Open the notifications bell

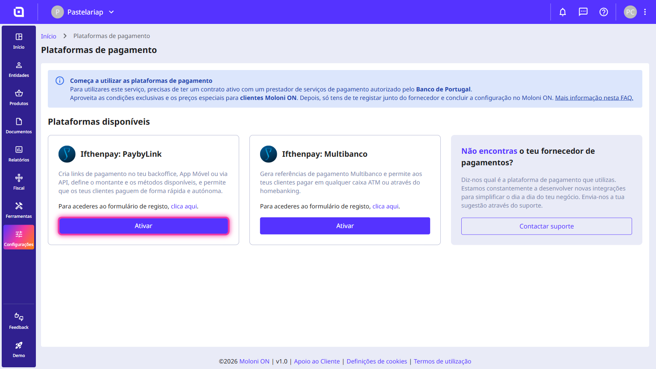(563, 12)
